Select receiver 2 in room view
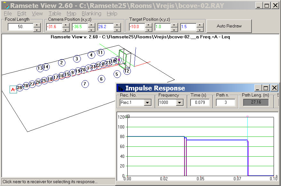 (62, 63)
